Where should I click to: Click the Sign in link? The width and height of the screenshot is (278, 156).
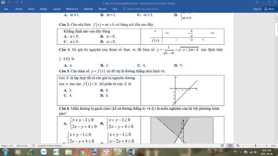tap(257, 9)
